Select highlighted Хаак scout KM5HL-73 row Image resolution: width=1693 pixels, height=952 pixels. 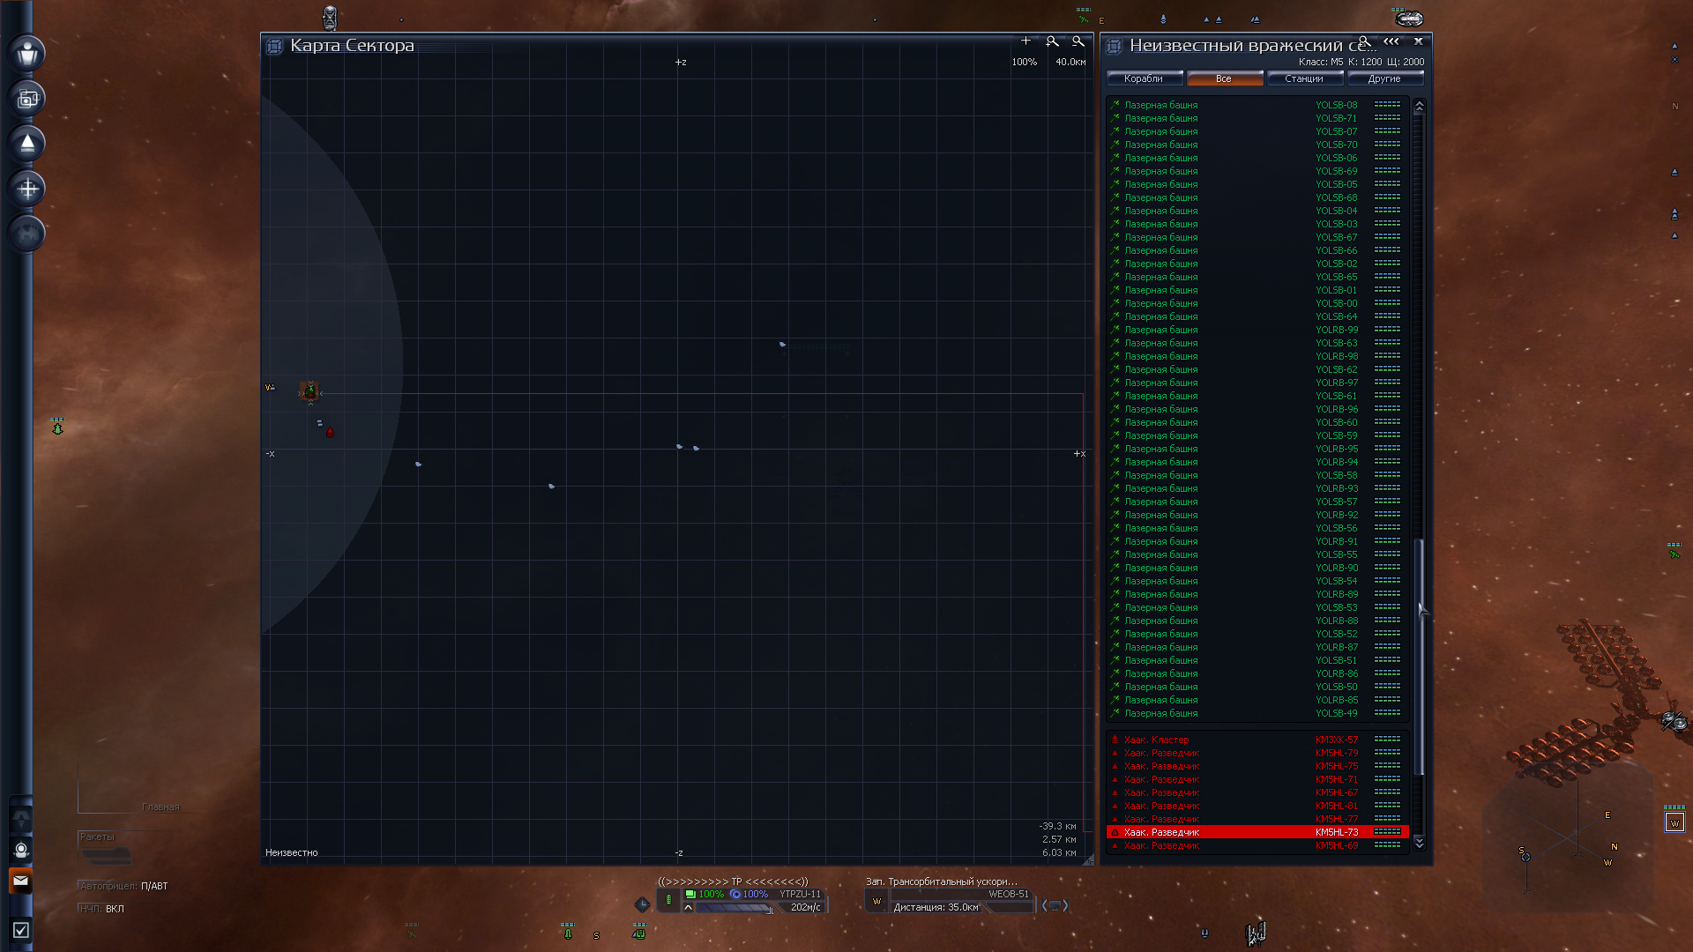[x=1257, y=832]
